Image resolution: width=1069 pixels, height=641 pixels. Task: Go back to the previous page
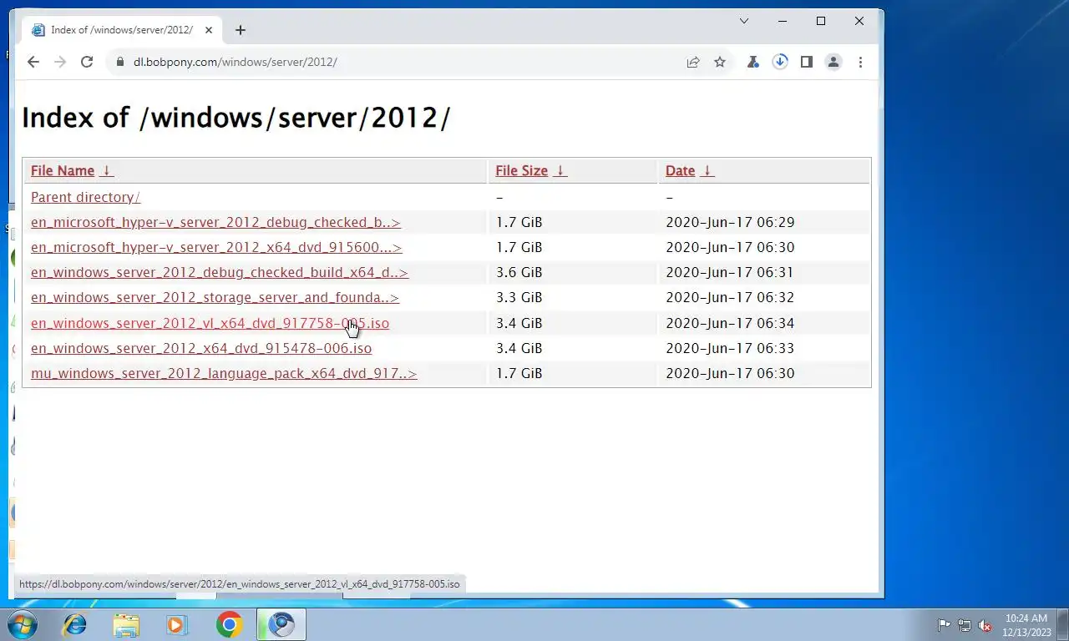click(x=33, y=62)
